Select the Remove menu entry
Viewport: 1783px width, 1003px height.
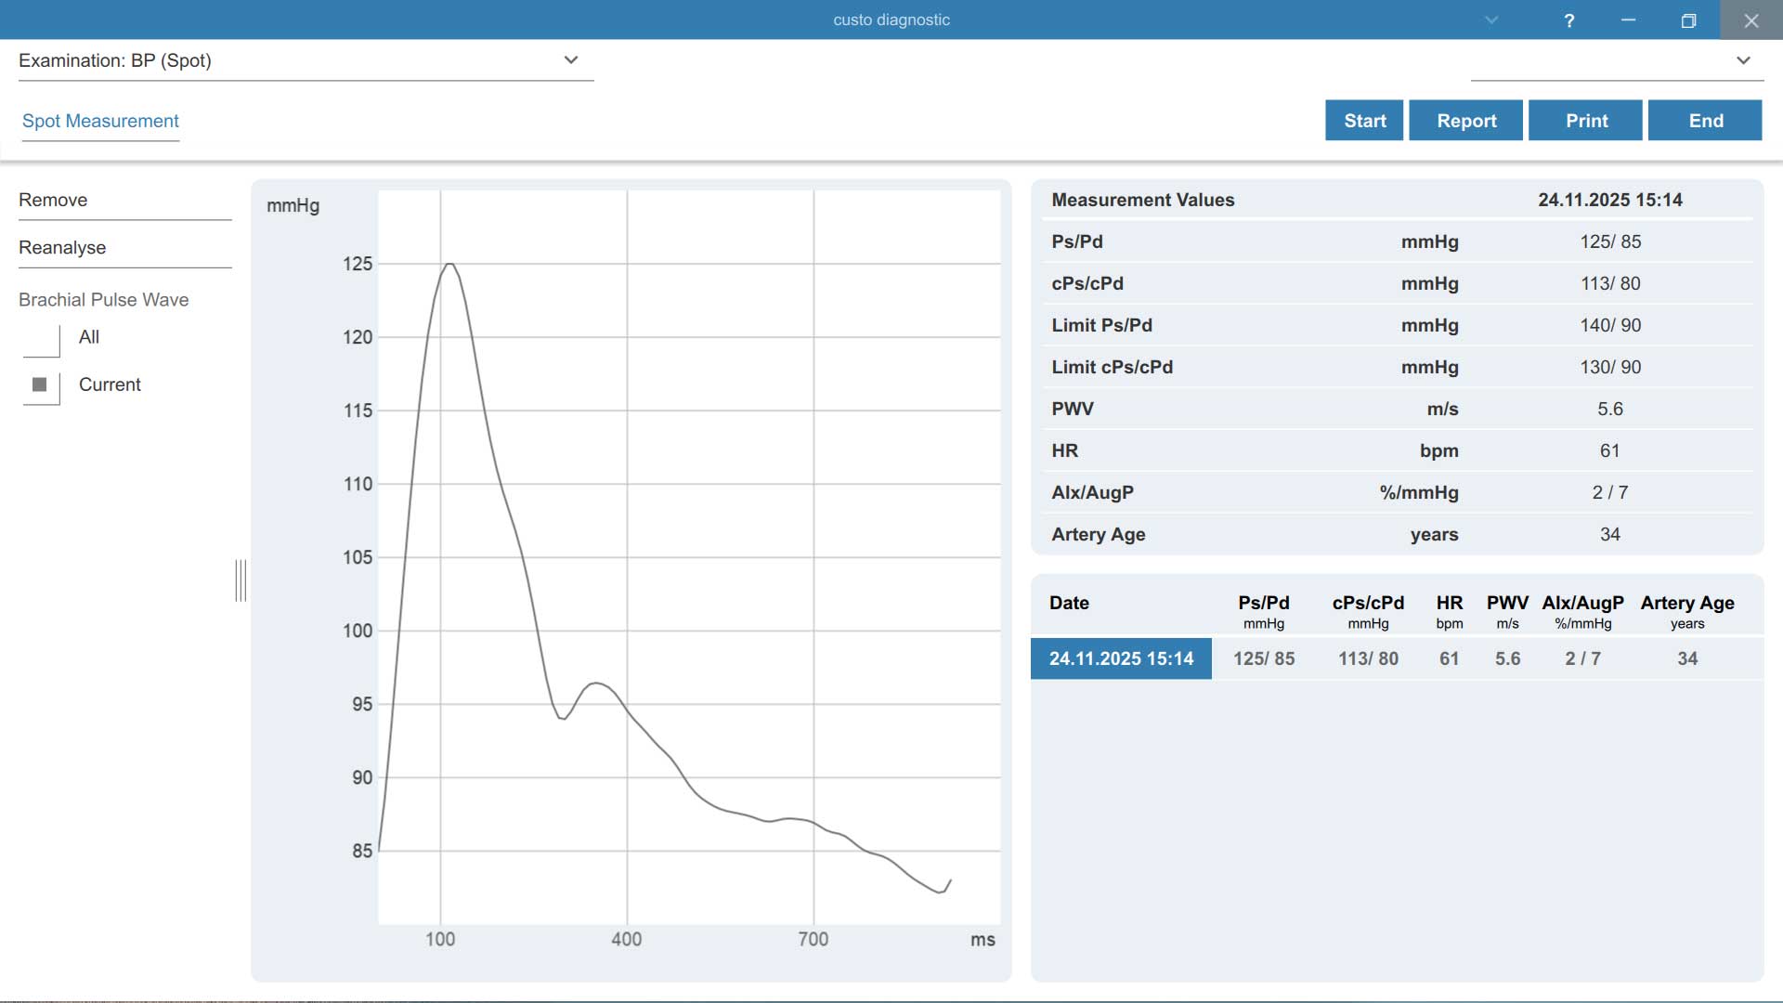coord(125,201)
